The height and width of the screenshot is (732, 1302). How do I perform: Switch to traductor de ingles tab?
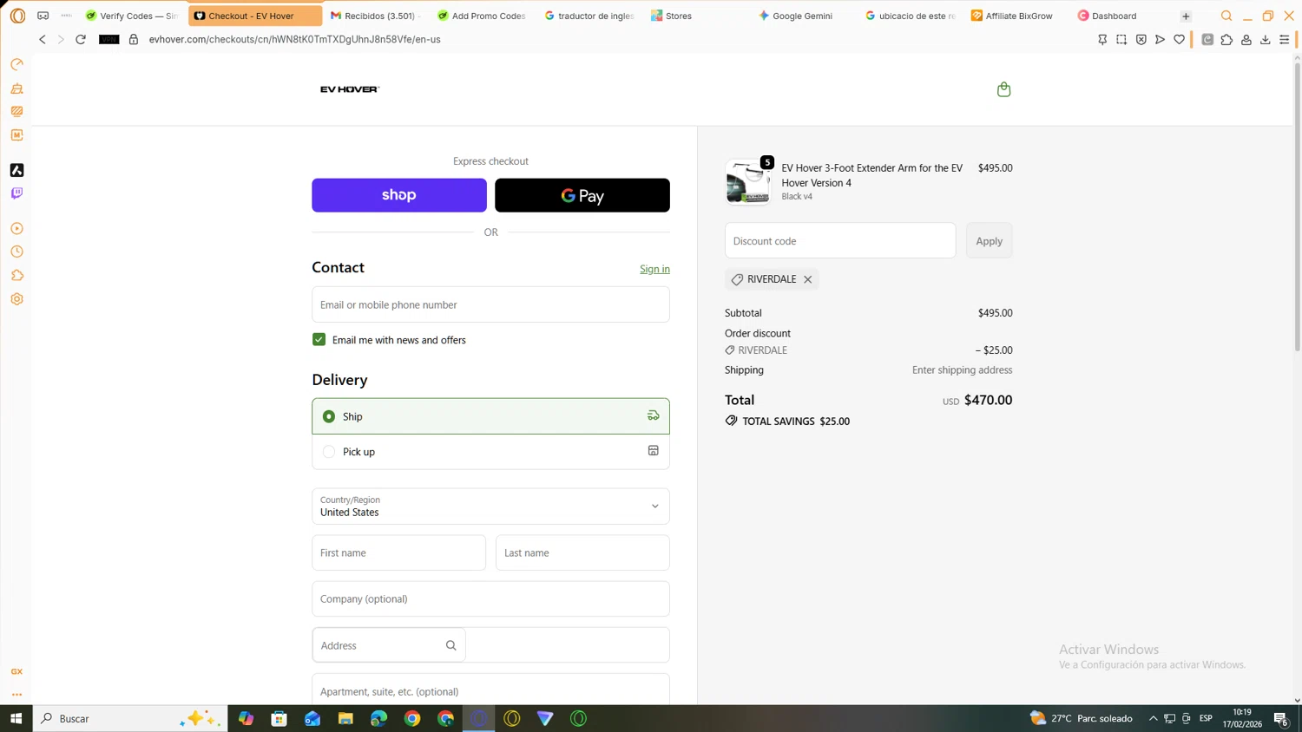pos(589,16)
